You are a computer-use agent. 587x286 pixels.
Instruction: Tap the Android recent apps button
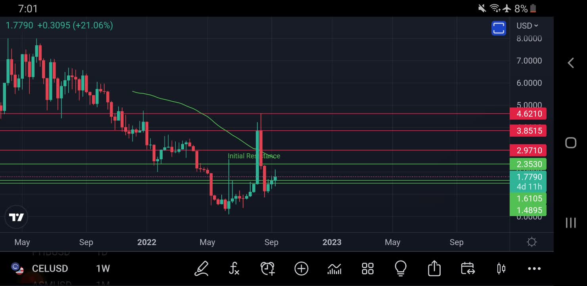tap(571, 222)
